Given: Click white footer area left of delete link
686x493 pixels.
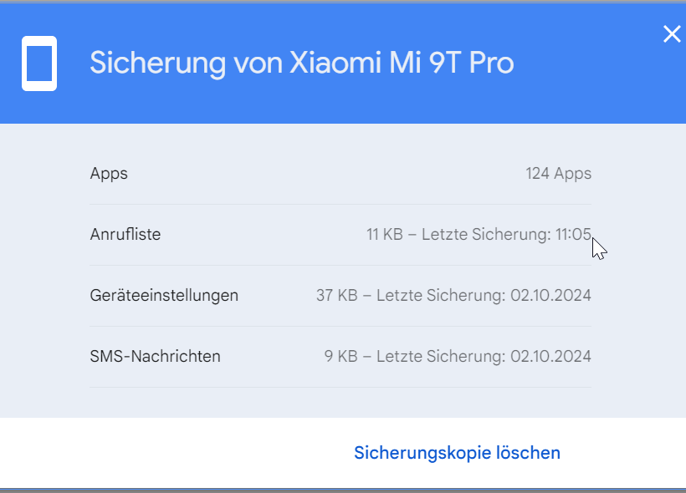Looking at the screenshot, I should tap(167, 453).
